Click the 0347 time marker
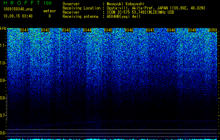Screen dimensions: 220x140 150,30
